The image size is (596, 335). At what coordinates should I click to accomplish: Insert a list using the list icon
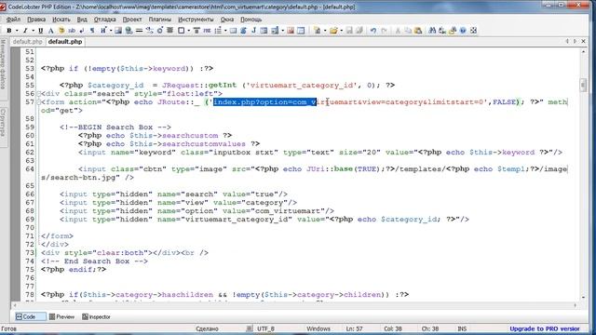pyautogui.click(x=218, y=31)
